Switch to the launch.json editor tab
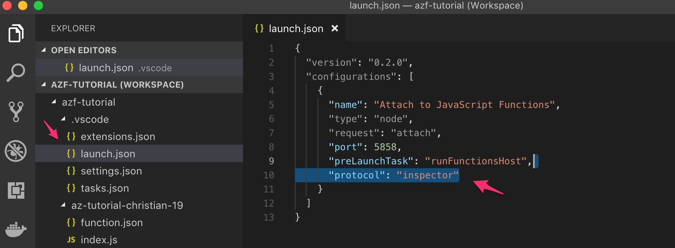Image resolution: width=675 pixels, height=248 pixels. pos(296,29)
